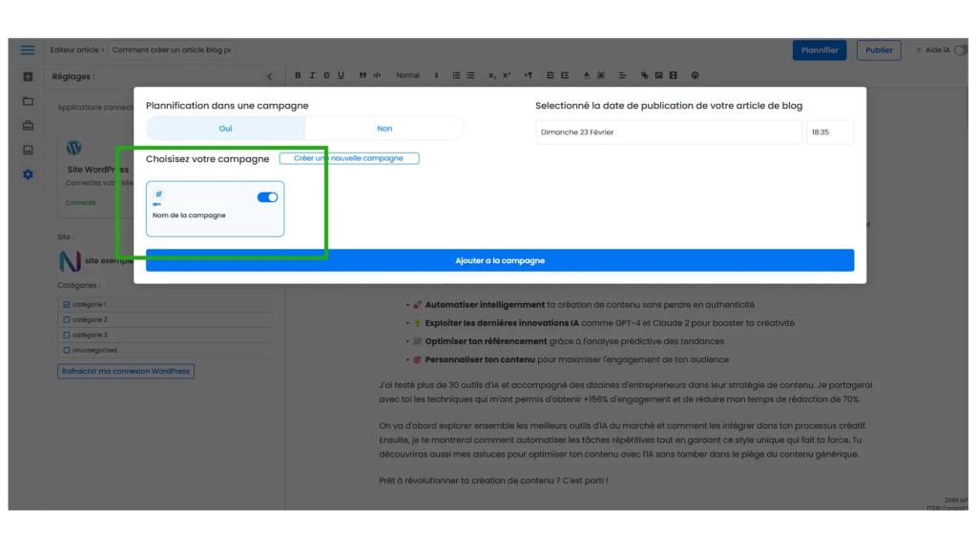Open the 18:35 time field
This screenshot has height=549, width=977.
(x=830, y=132)
